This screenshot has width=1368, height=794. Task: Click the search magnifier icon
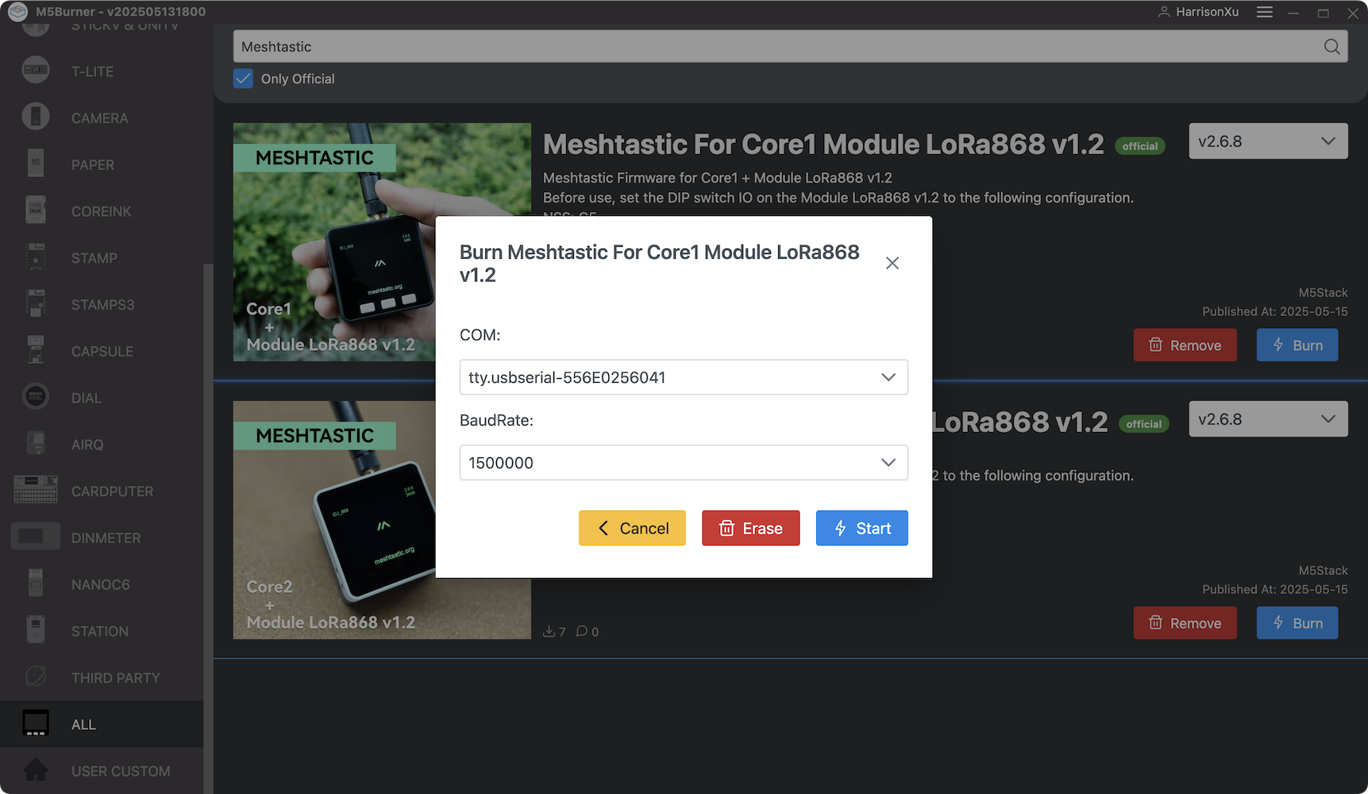[x=1332, y=47]
